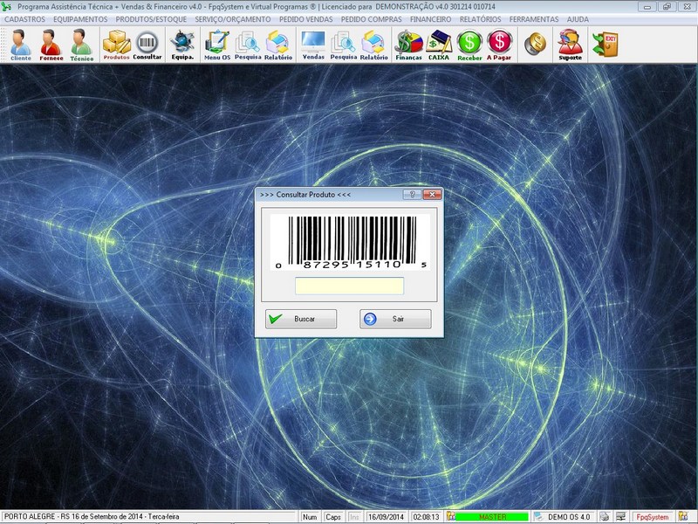Image resolution: width=698 pixels, height=524 pixels.
Task: Open the green Receber dollar icon
Action: pos(469,45)
